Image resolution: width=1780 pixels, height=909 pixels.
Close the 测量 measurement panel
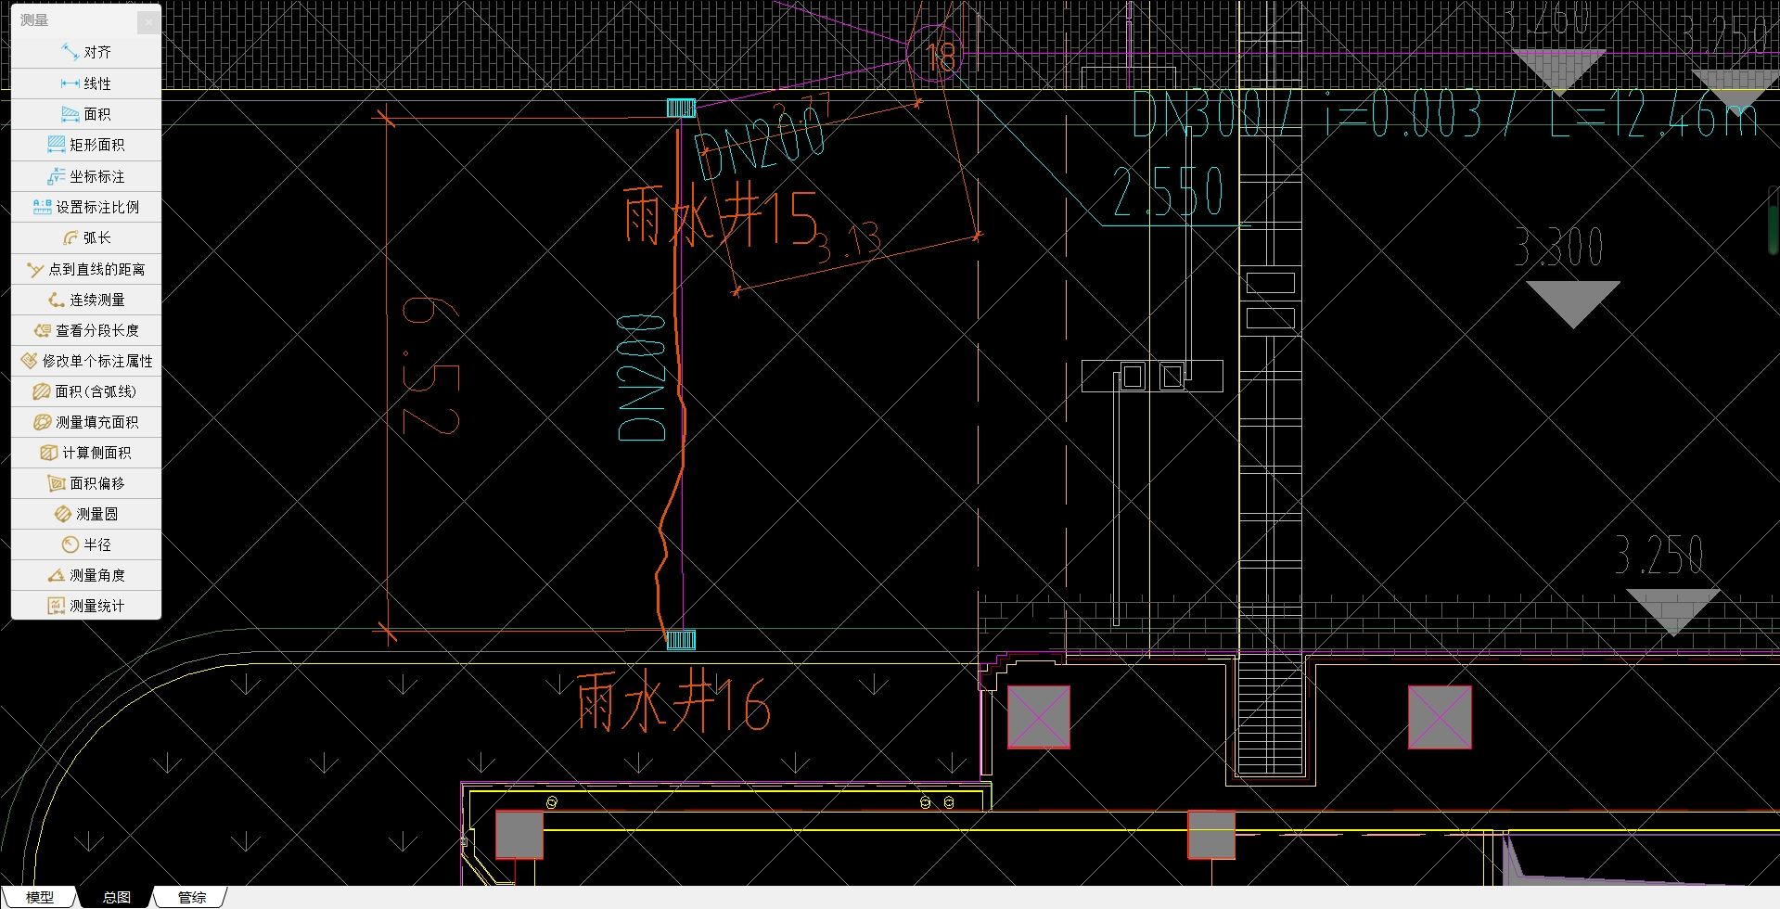click(x=148, y=21)
